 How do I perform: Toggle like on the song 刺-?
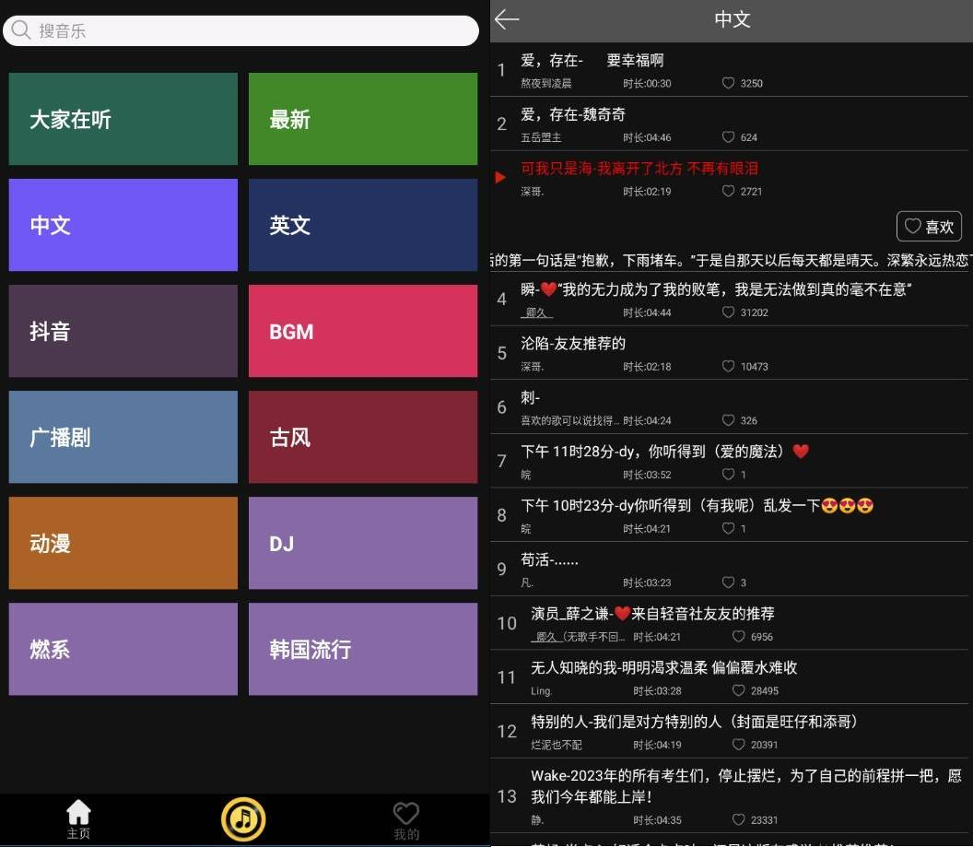tap(728, 420)
